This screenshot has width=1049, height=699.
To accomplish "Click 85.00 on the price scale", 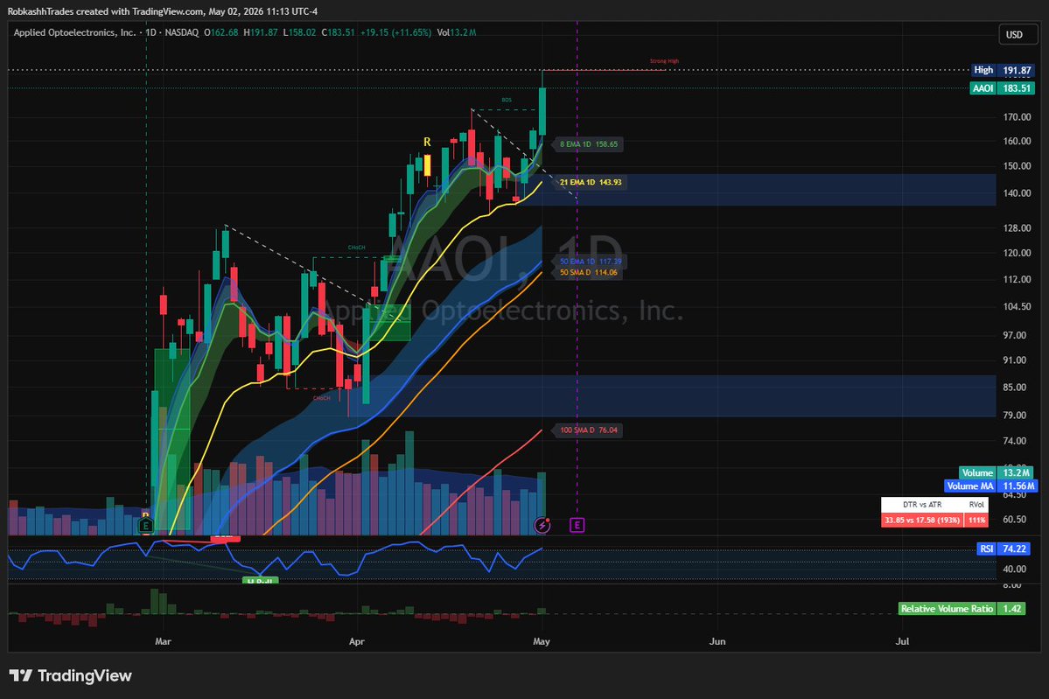I will click(x=1015, y=388).
